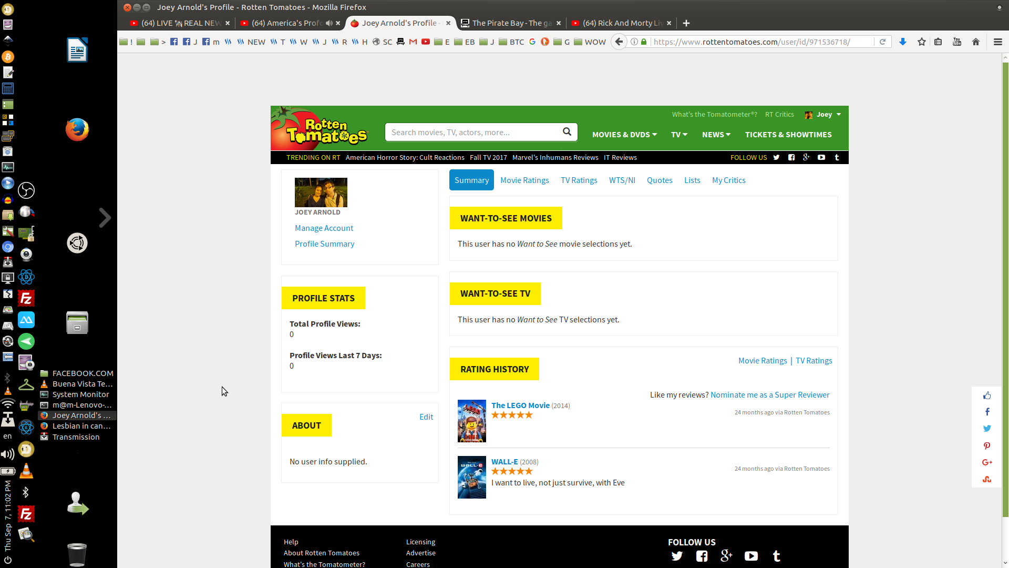The height and width of the screenshot is (568, 1009).
Task: Open the WTS/NI tab
Action: pos(622,180)
